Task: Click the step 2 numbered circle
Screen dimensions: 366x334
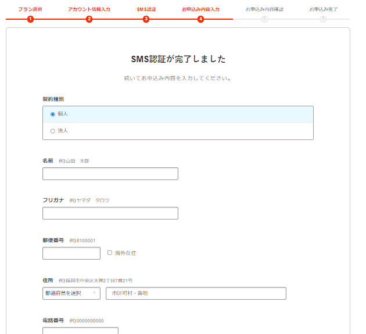Action: pos(89,19)
